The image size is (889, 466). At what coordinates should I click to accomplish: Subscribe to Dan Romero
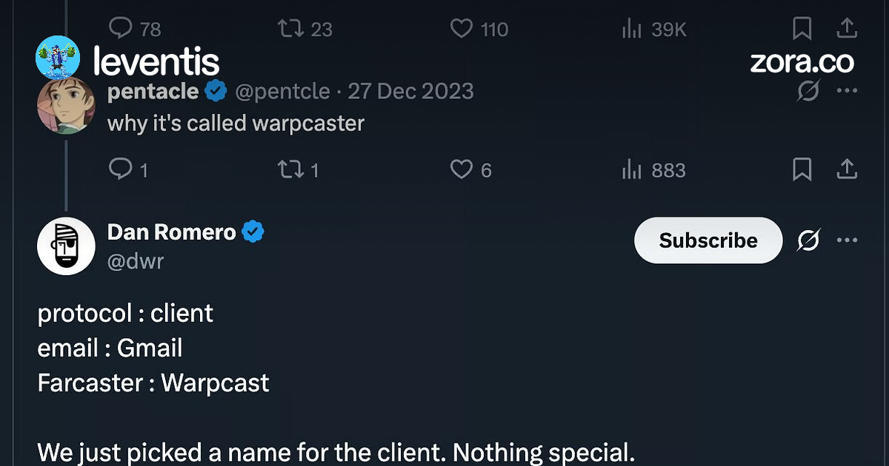coord(708,240)
